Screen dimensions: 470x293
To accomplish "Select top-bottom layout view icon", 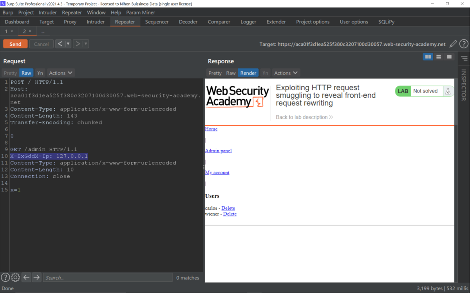I will point(439,57).
